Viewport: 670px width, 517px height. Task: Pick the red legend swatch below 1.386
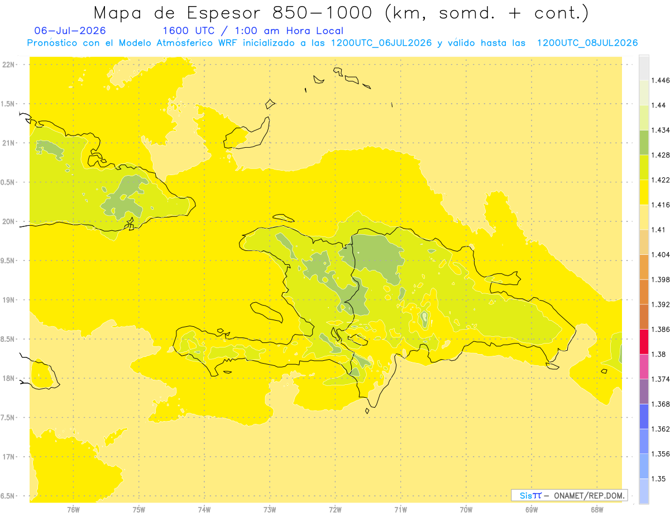point(644,342)
